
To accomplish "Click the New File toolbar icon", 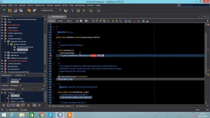I will pos(4,10).
